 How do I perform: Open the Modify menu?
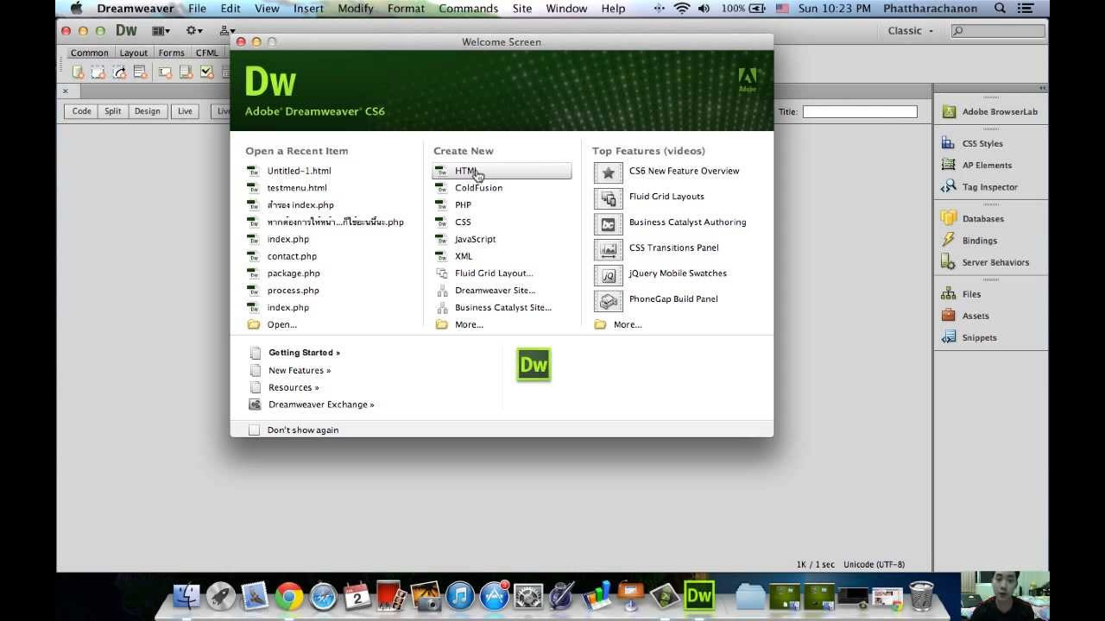pyautogui.click(x=356, y=9)
